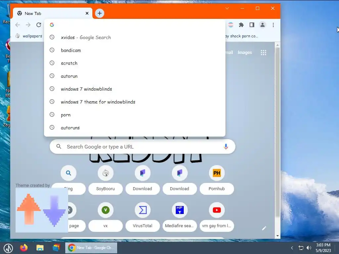Switch to Chrome New Tab taskbar button
The height and width of the screenshot is (254, 339).
pyautogui.click(x=91, y=248)
